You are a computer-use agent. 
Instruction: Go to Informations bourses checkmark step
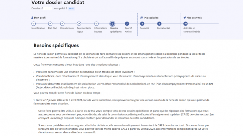tap(96, 24)
